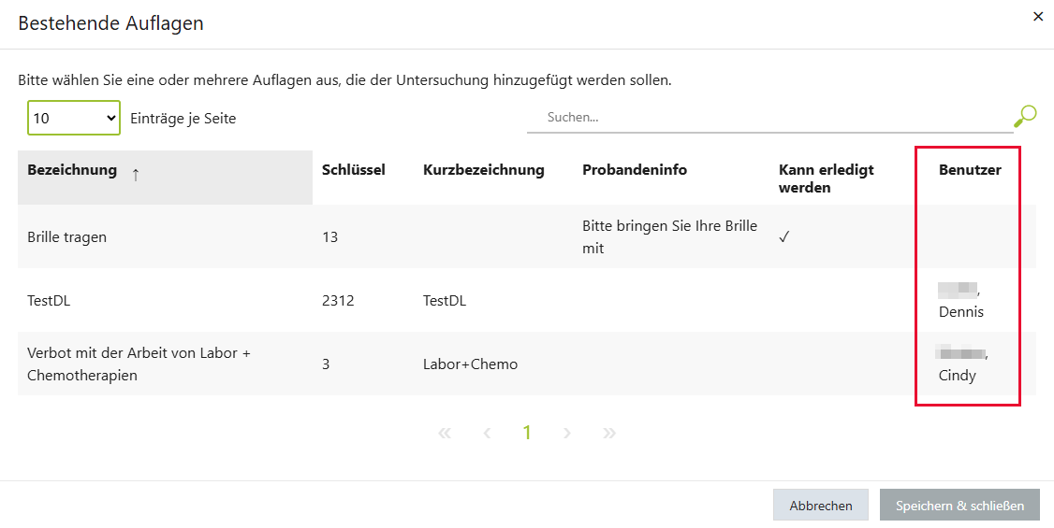Screen dimensions: 1054x528
Task: Click Speichern & schließen button
Action: pyautogui.click(x=959, y=506)
